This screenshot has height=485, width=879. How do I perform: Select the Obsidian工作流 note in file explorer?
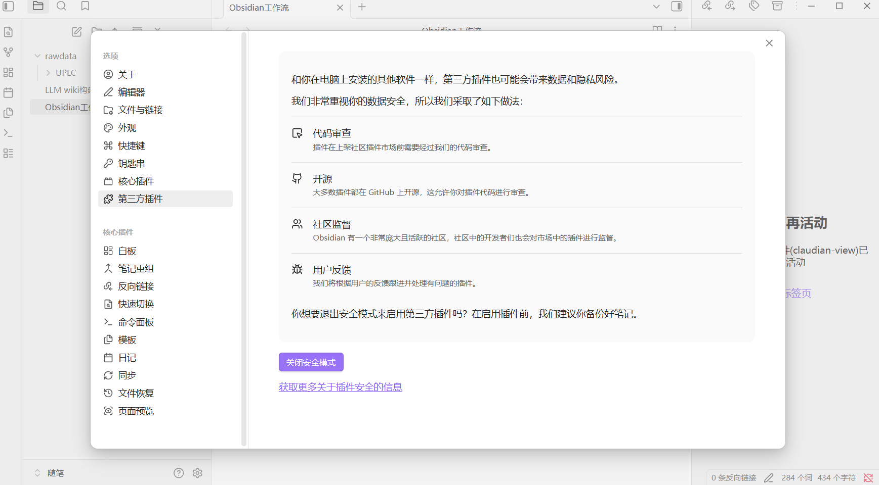tap(61, 107)
